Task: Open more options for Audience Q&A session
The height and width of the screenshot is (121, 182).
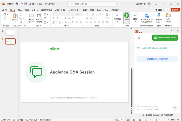Action: point(176,48)
